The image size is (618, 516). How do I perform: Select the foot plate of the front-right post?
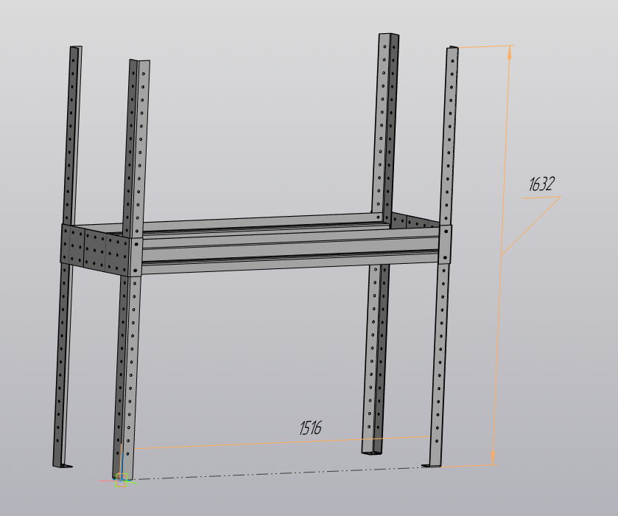point(434,464)
